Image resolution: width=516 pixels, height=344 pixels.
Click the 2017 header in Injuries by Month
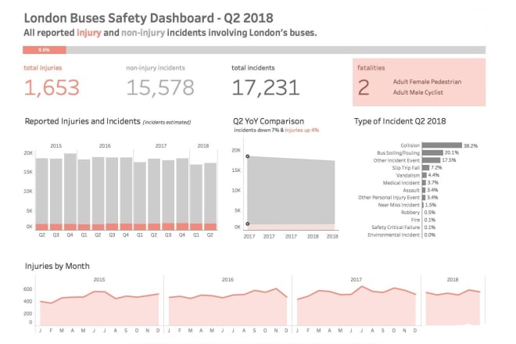point(356,279)
